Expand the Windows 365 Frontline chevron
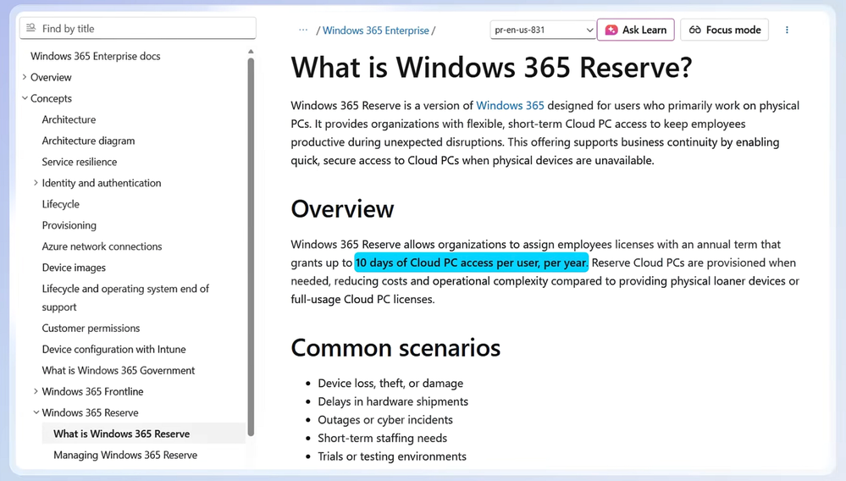Screen dimensions: 846x481 (x=36, y=391)
